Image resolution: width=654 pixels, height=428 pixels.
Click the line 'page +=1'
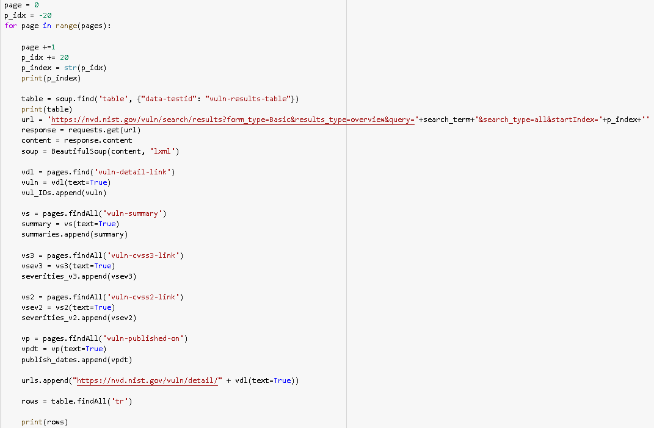(38, 47)
